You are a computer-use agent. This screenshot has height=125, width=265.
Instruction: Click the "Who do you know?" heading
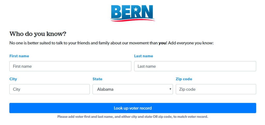38,34
